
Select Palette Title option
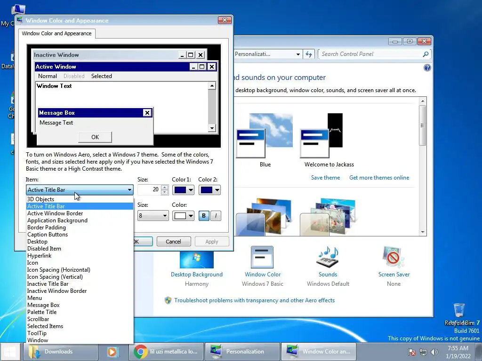click(x=80, y=312)
